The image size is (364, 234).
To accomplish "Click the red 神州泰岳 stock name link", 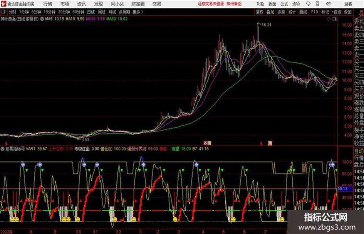I will click(x=234, y=4).
